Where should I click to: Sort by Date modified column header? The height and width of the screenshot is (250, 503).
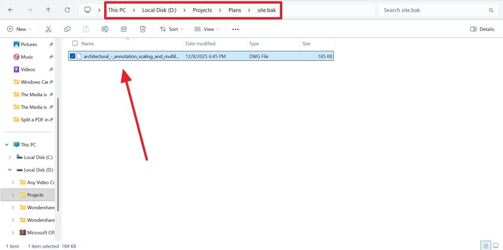click(201, 44)
